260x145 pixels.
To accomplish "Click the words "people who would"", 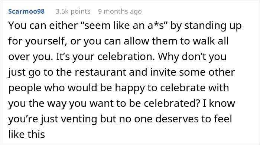I will click(x=53, y=88).
